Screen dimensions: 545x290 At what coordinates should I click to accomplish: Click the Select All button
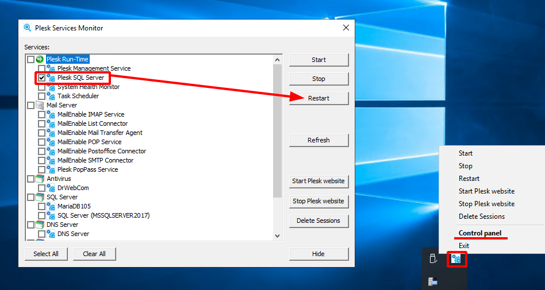(46, 254)
